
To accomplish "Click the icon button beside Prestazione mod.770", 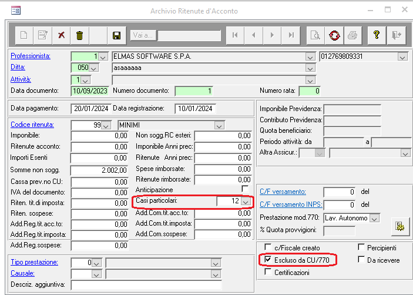I will pyautogui.click(x=400, y=226).
